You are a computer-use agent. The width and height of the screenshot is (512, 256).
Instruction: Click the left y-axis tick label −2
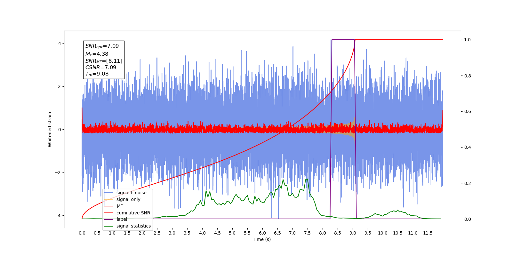click(58, 172)
